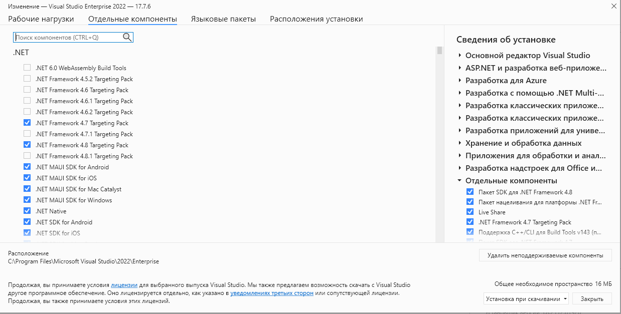Toggle the .NET Native checkbox

[27, 211]
